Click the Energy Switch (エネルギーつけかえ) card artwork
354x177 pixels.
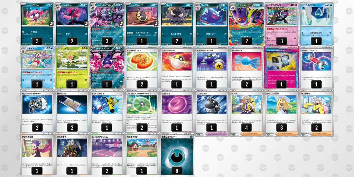[x=212, y=61]
